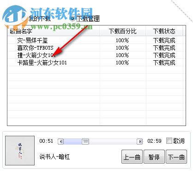Select the 下载管理 radio button
Image resolution: width=193 pixels, height=177 pixels.
click(72, 19)
